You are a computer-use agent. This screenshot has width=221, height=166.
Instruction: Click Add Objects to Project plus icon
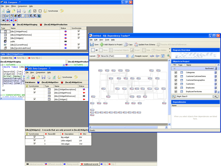102,45
